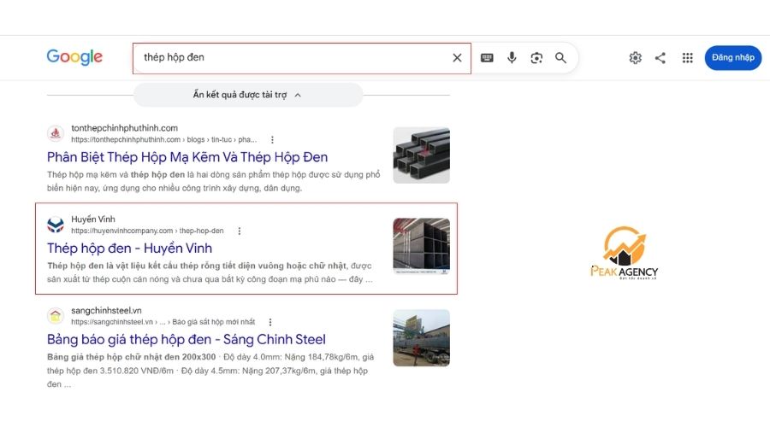Click the Google logo
770x427 pixels.
[74, 57]
